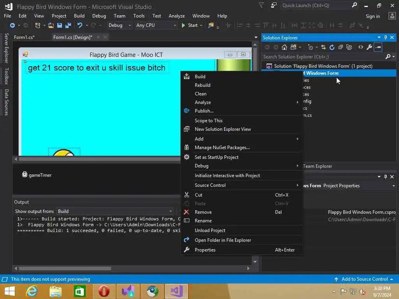Pin the Properties panel
The width and height of the screenshot is (399, 299).
385,177
